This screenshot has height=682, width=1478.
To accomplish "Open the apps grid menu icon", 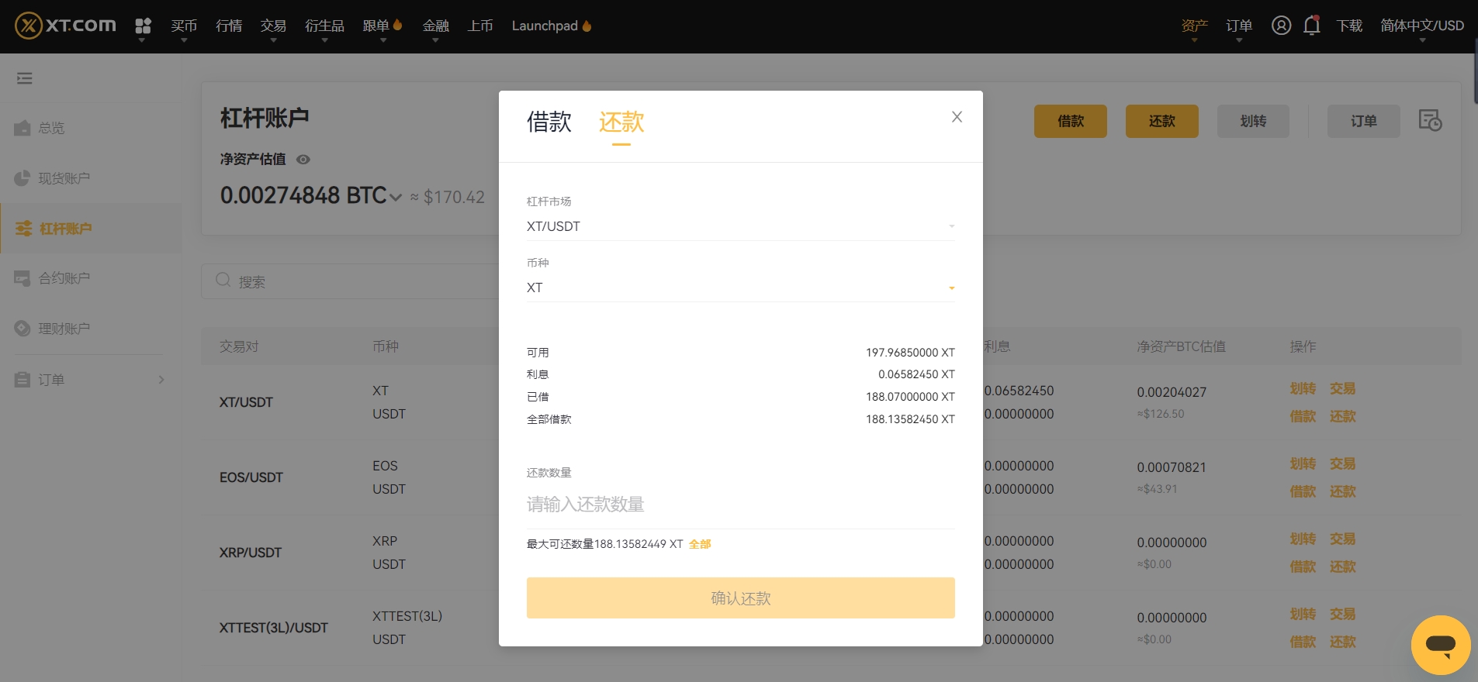I will [x=143, y=26].
